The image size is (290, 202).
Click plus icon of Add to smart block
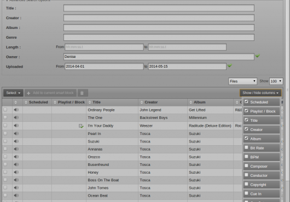pyautogui.click(x=28, y=93)
